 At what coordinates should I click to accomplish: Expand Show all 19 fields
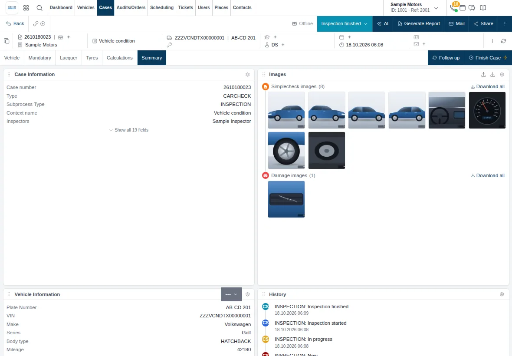click(129, 130)
